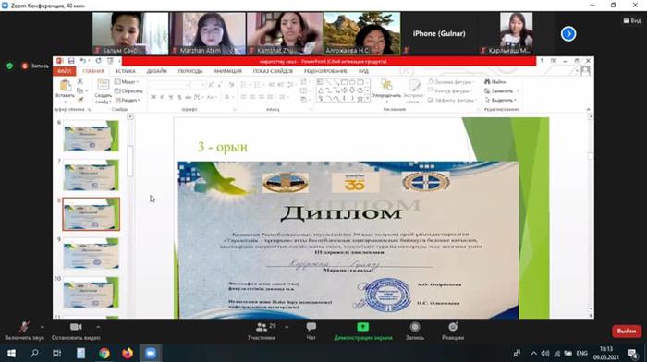Activate the format painter brush
647x362 pixels.
point(80,100)
